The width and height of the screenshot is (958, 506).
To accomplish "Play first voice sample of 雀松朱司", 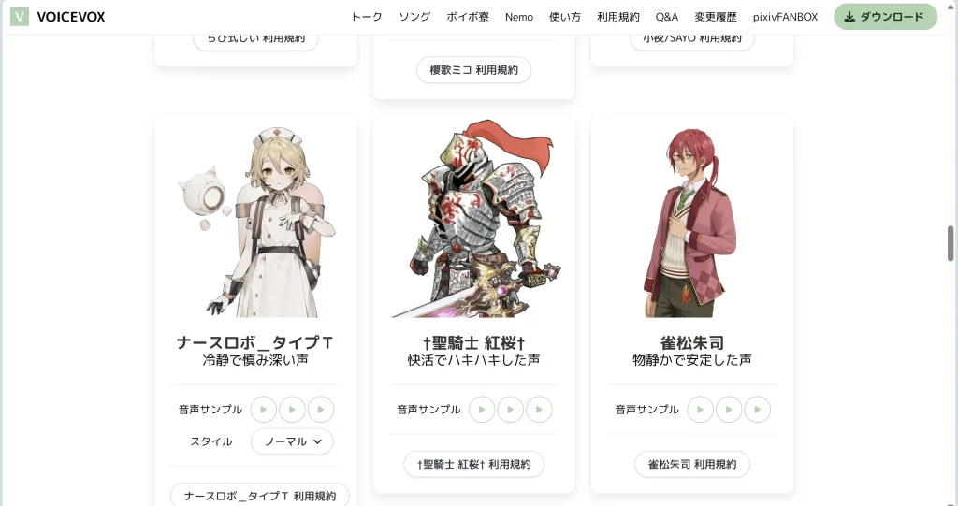I will [x=700, y=410].
